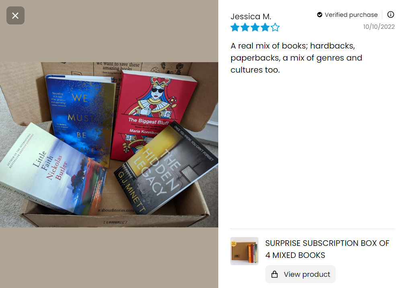Click the Verified purchase label
The height and width of the screenshot is (288, 404).
coord(351,15)
